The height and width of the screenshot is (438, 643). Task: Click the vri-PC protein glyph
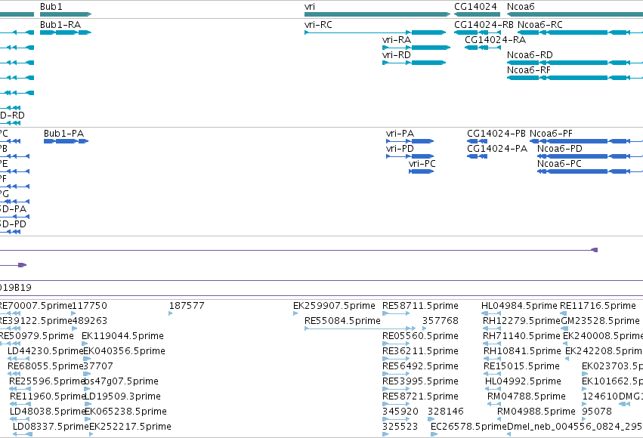pos(421,171)
